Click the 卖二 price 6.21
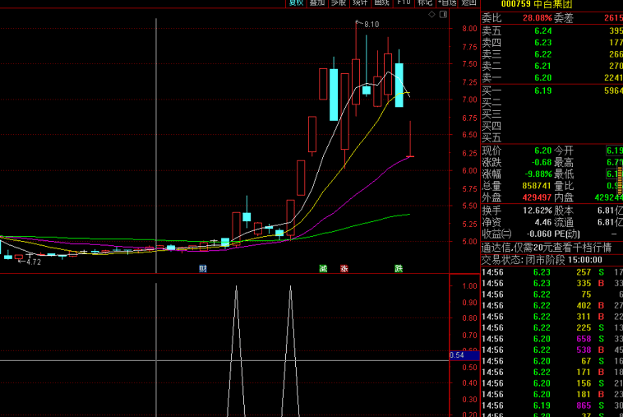 [x=542, y=66]
